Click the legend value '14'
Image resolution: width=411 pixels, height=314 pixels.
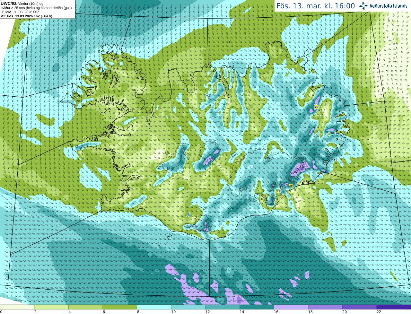[242, 312]
